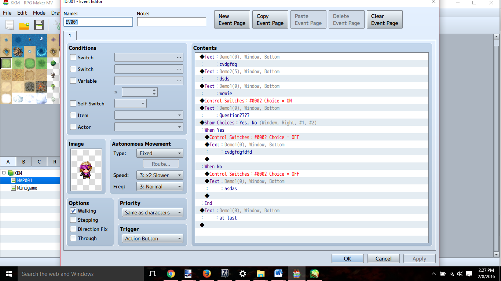
Task: Open the Priority dropdown
Action: point(152,213)
